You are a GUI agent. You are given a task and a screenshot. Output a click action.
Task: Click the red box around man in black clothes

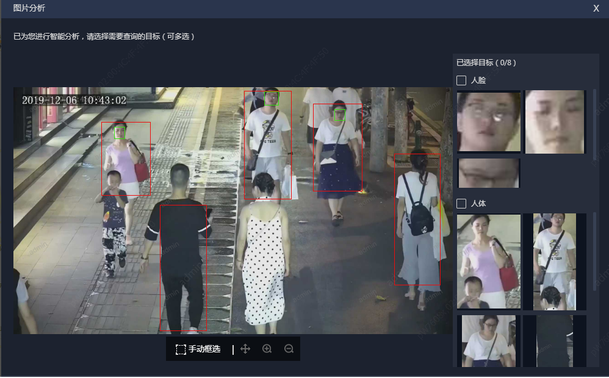(x=183, y=268)
